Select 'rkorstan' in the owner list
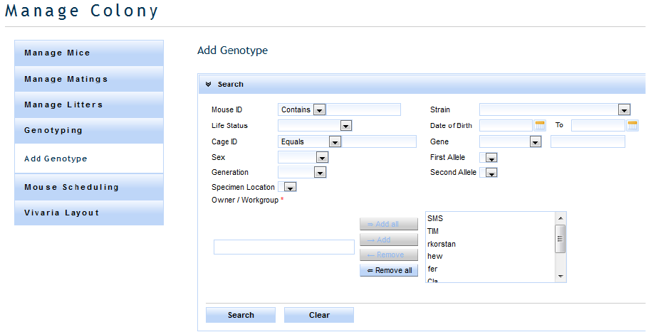646x332 pixels. pyautogui.click(x=442, y=244)
